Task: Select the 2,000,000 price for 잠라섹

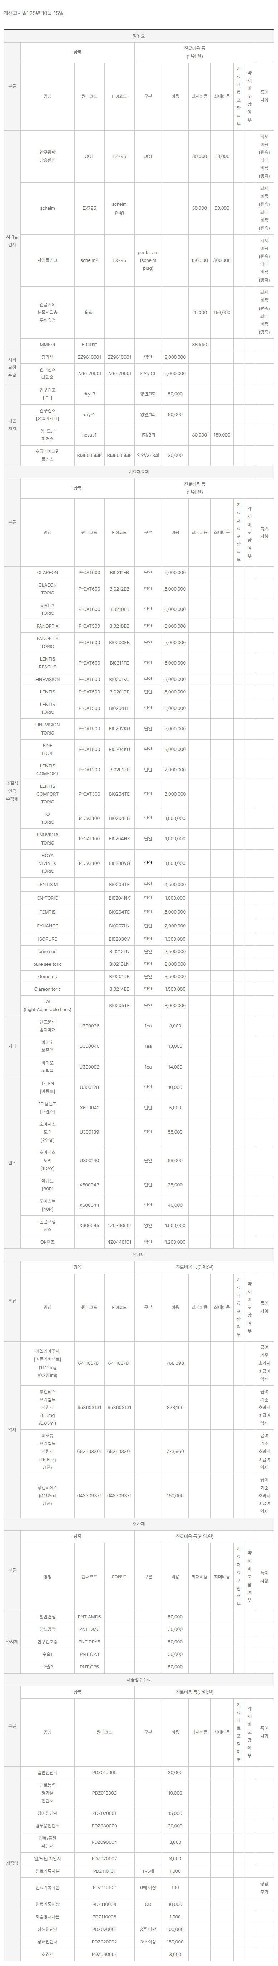Action: (175, 357)
